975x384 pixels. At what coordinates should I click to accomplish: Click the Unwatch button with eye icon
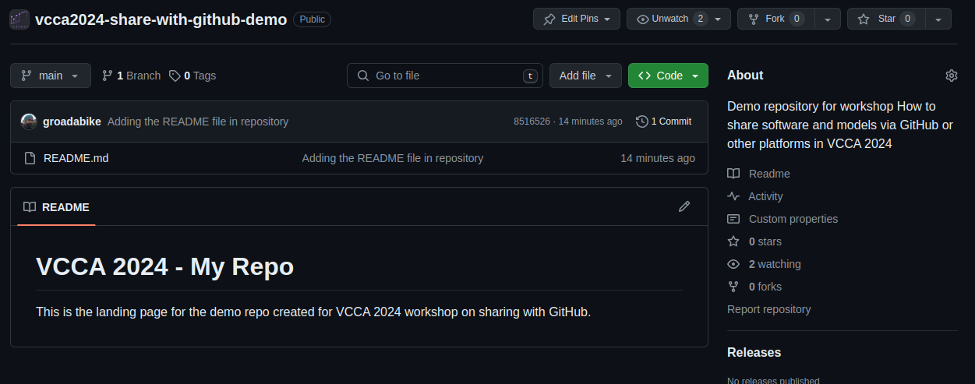point(669,19)
